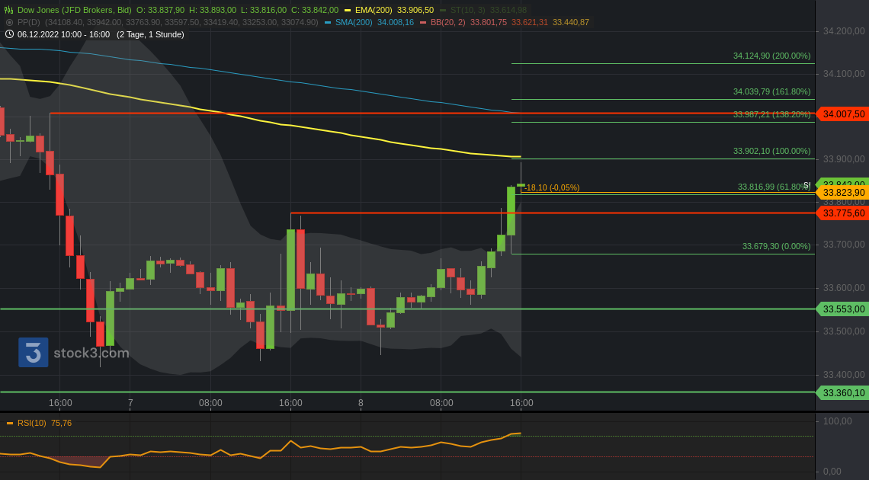Viewport: 869px width, 480px height.
Task: Click the PP(D) pivot indicator target icon
Action: 10,22
